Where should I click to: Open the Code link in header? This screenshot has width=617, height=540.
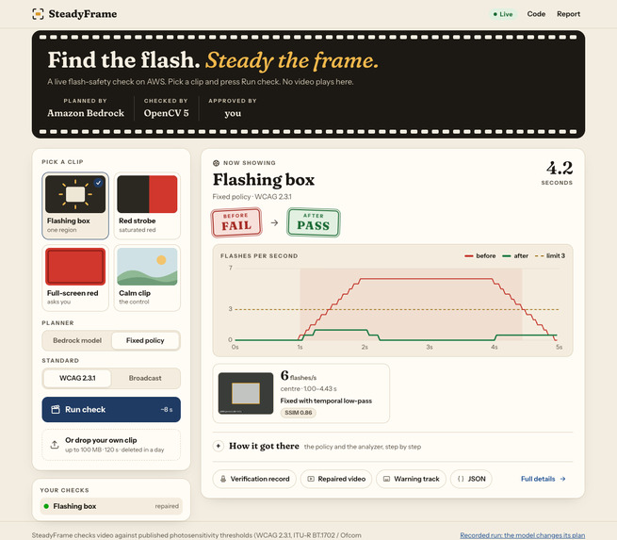536,14
